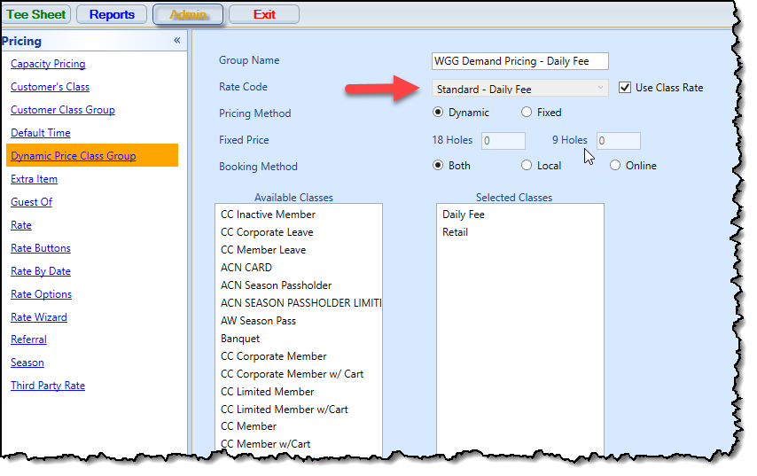Choose Both booking method
757x476 pixels.
(x=438, y=166)
